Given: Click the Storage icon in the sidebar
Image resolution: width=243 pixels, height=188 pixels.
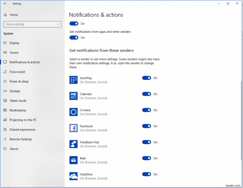Looking at the screenshot, I should click(5, 91).
